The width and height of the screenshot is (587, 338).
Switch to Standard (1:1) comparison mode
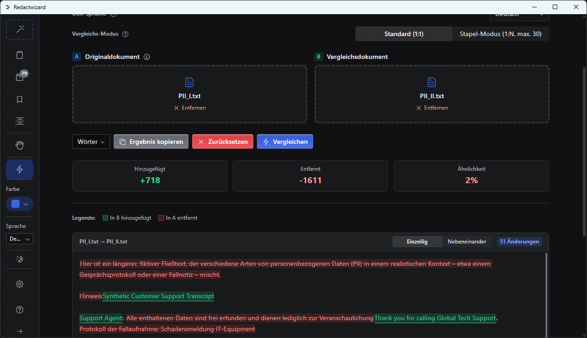404,34
